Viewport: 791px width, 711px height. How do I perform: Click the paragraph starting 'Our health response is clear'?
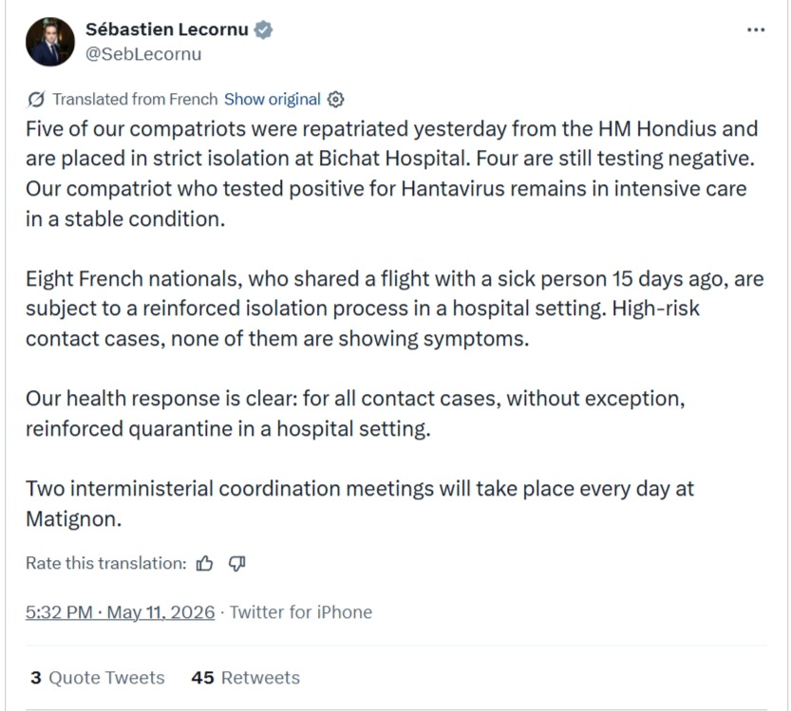tap(355, 414)
